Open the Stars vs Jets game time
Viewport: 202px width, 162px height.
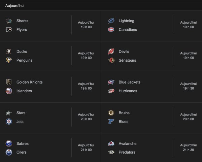(86, 117)
